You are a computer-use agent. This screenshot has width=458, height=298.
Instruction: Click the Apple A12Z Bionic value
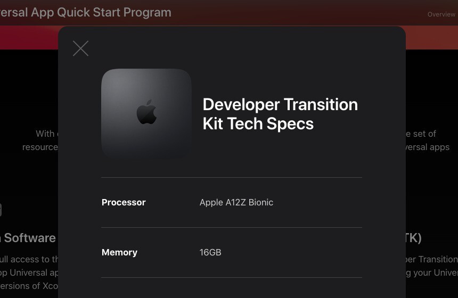[236, 202]
